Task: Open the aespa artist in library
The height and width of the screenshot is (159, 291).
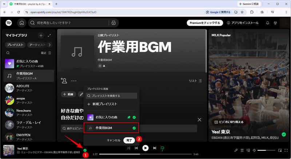Action: 29,100
